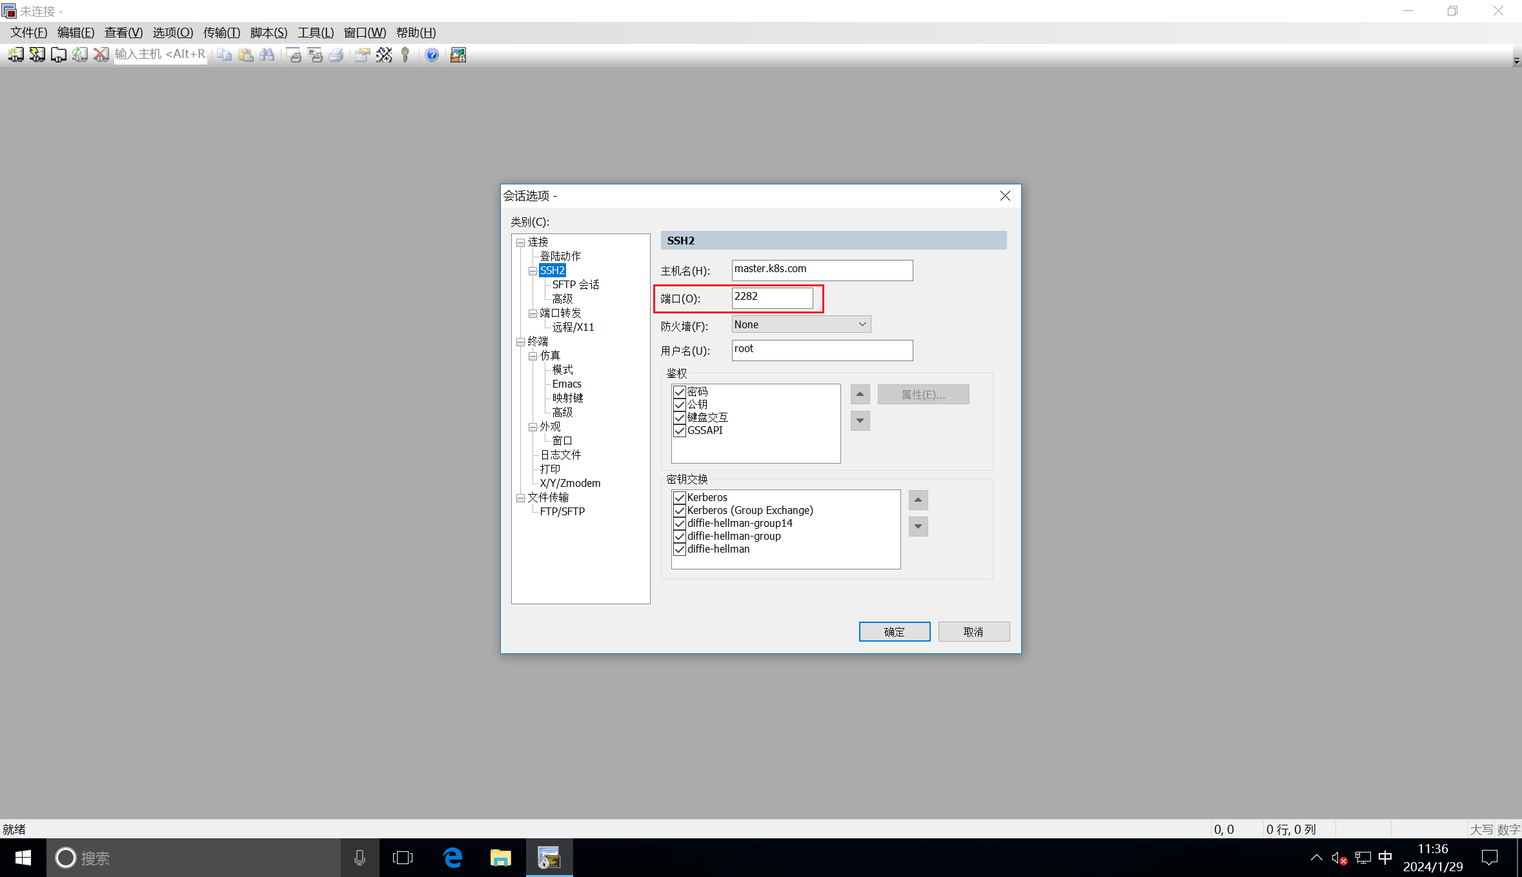This screenshot has width=1522, height=877.
Task: Open the Connect session toolbar icon
Action: point(15,55)
